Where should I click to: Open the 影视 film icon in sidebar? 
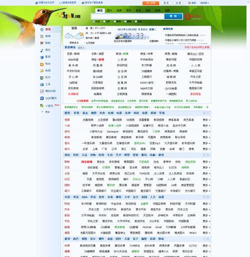pyautogui.click(x=42, y=57)
